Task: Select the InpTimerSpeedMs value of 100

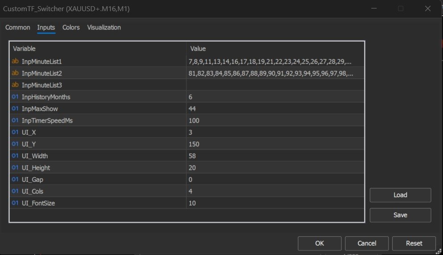Action: click(194, 120)
